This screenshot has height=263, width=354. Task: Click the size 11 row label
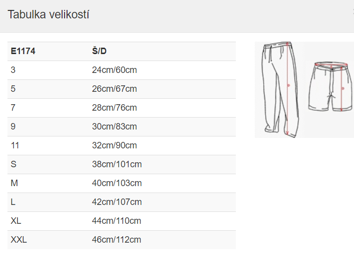point(15,145)
